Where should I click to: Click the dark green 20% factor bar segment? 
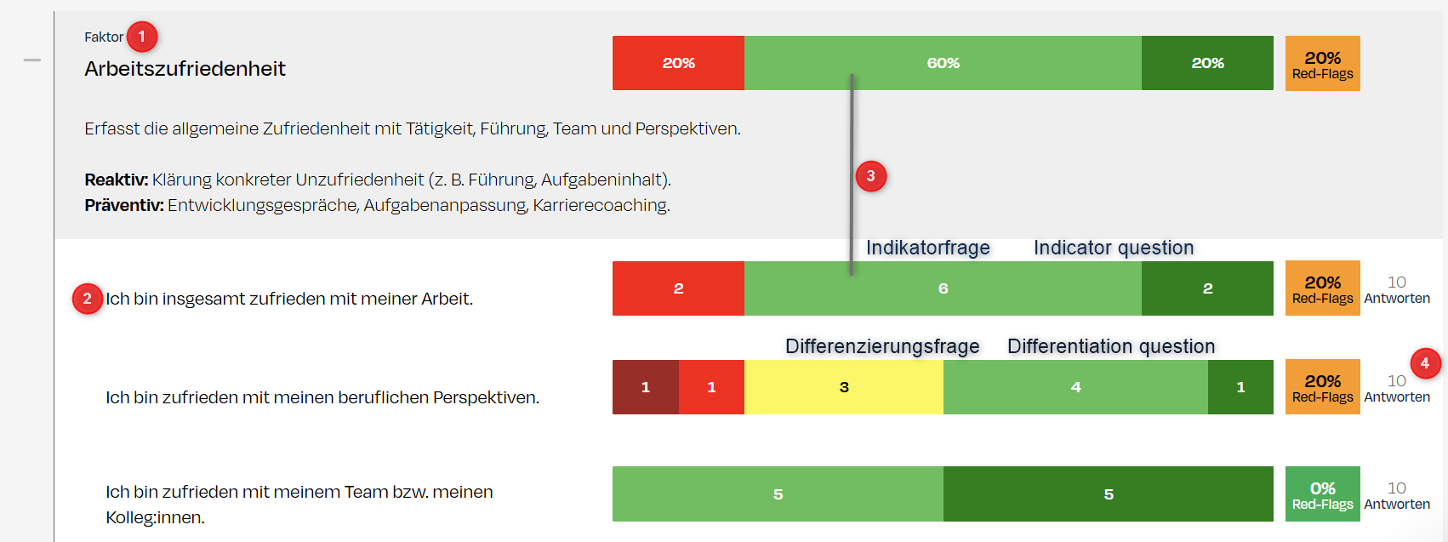1207,63
